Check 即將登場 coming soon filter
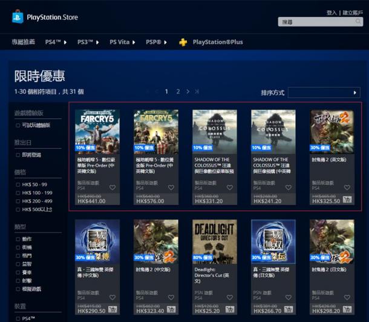This screenshot has height=322, width=369. coord(18,155)
